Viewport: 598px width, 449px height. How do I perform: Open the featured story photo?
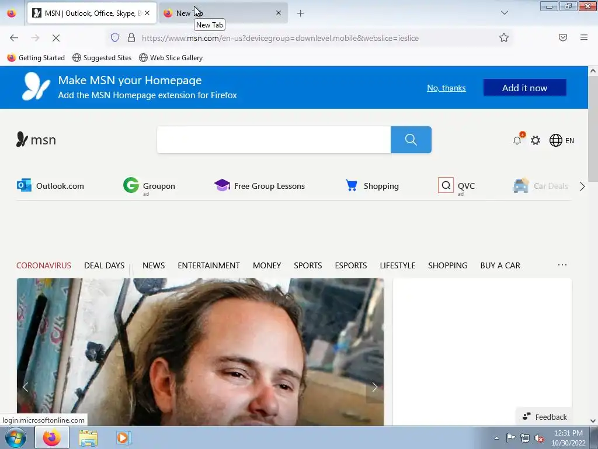pyautogui.click(x=200, y=352)
